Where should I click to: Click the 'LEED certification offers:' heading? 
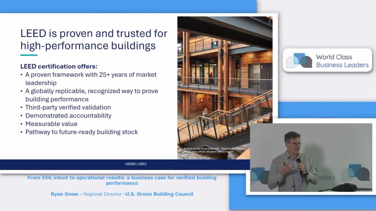click(x=59, y=66)
